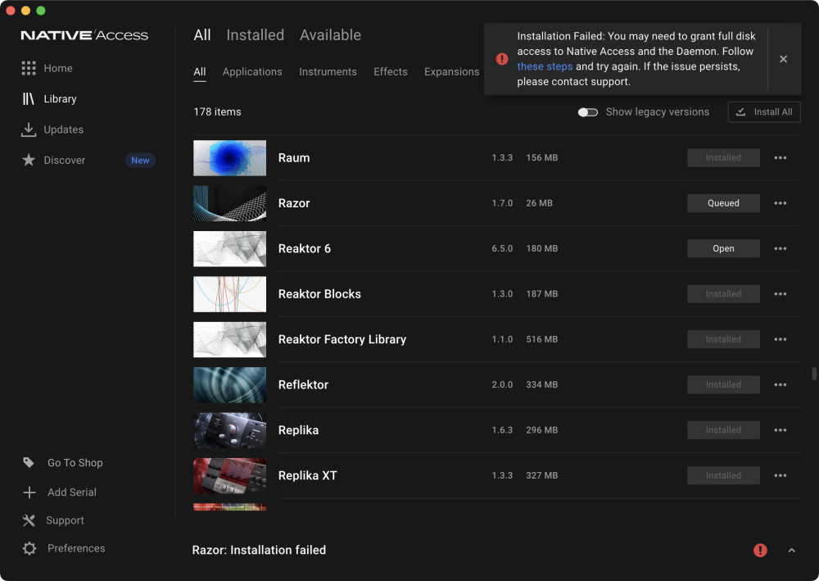Click the Reaktor Factory Library thumbnail
The image size is (819, 581).
230,339
